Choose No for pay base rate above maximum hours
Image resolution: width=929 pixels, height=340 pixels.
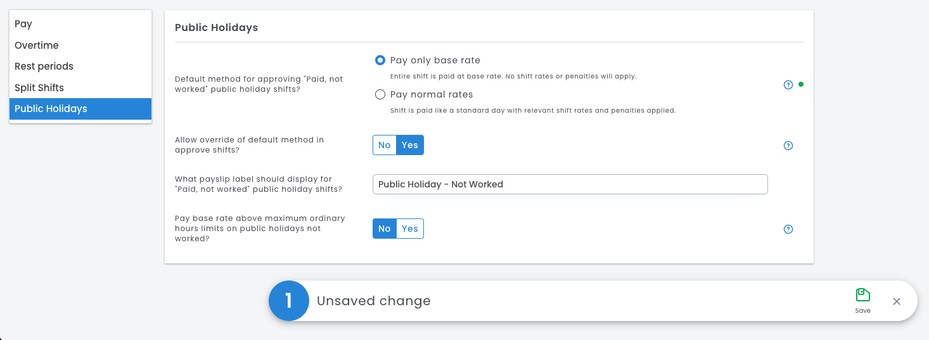click(385, 229)
